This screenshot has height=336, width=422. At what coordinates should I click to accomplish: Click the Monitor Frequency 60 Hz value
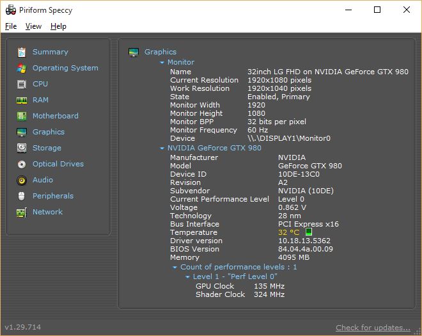tap(258, 130)
